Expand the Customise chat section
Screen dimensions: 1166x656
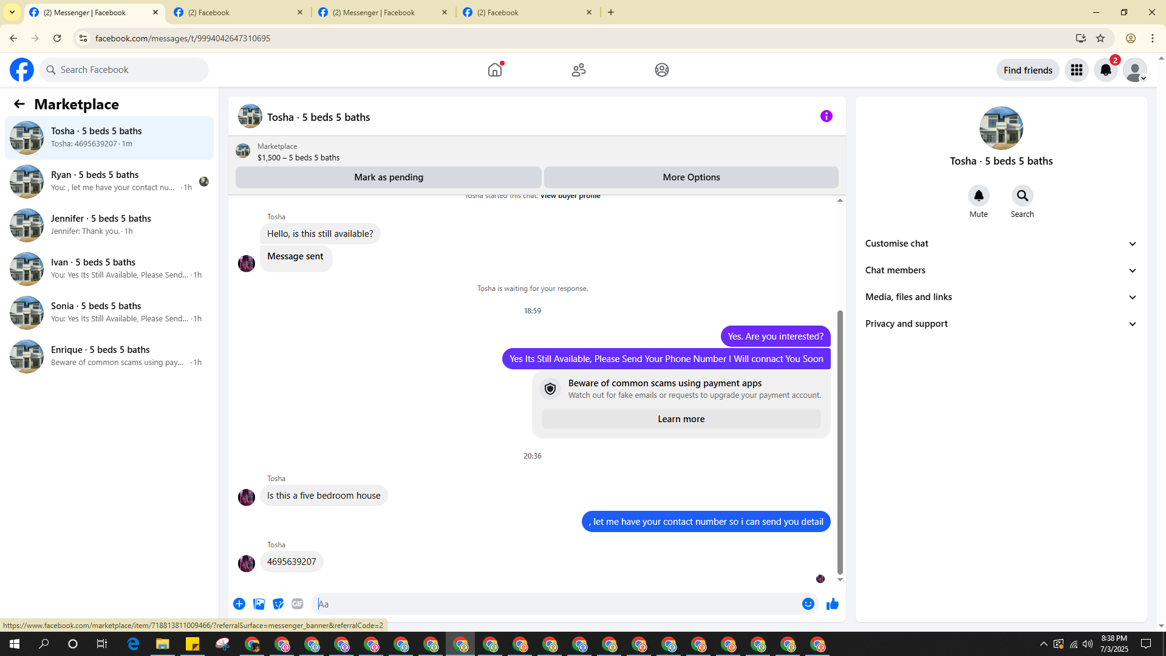1001,244
